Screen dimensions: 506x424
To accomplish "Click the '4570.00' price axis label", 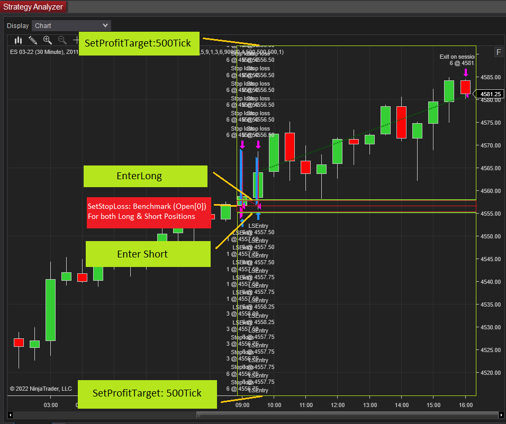I will pos(491,145).
